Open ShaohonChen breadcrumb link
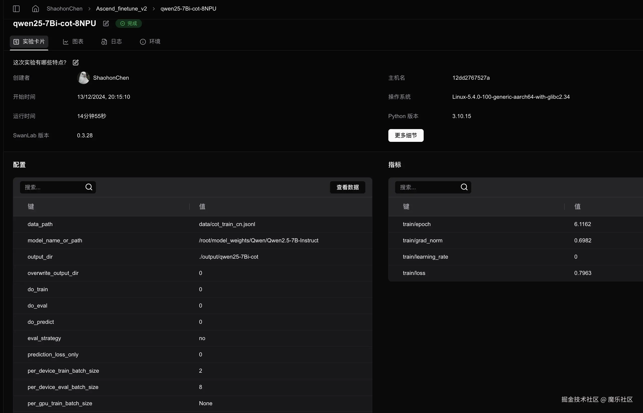 click(x=65, y=9)
